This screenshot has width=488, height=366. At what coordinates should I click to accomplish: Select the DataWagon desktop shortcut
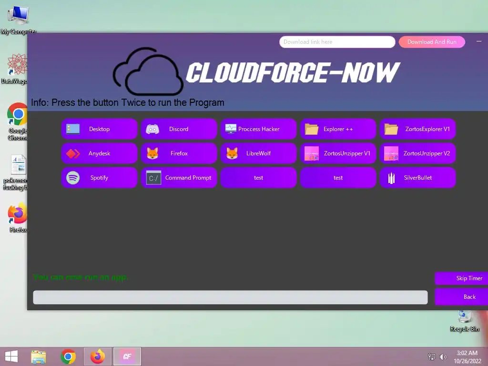pos(14,69)
